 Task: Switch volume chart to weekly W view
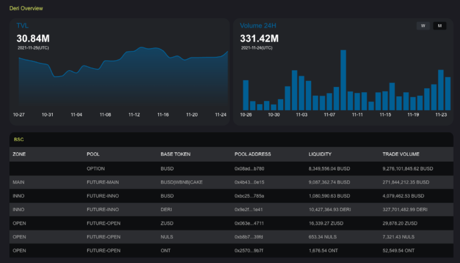[x=423, y=26]
